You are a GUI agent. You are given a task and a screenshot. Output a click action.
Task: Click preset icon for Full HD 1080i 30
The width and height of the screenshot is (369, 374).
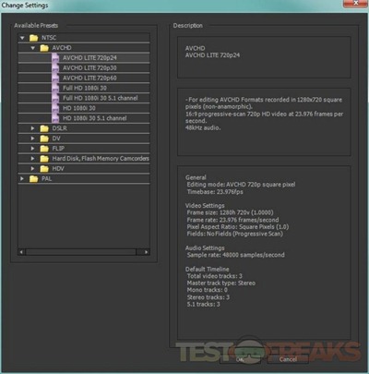55,89
